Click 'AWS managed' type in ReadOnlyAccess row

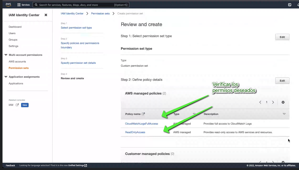coord(182,132)
